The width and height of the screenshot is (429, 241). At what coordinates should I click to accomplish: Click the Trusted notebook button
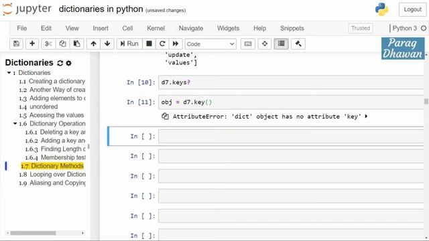(x=361, y=28)
